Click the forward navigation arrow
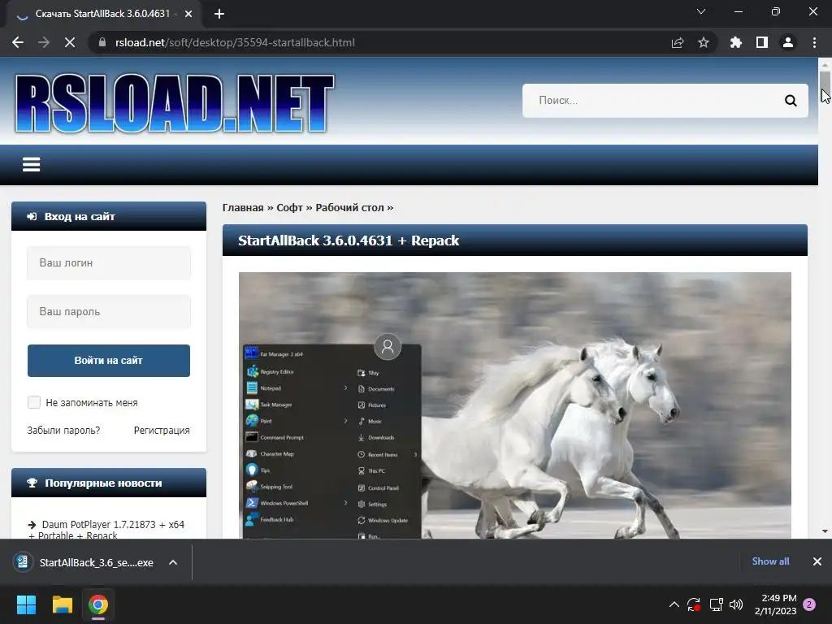Image resolution: width=832 pixels, height=624 pixels. (44, 42)
